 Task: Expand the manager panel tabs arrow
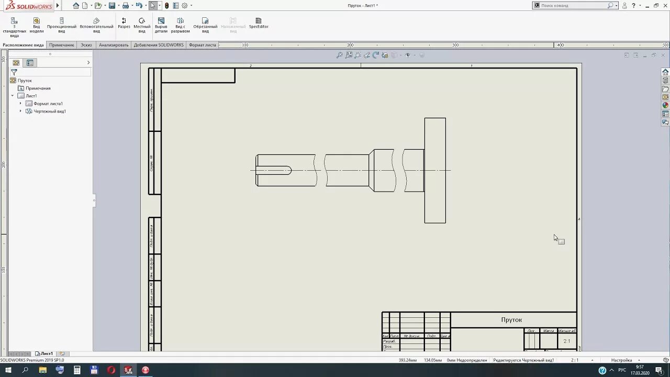coord(88,63)
